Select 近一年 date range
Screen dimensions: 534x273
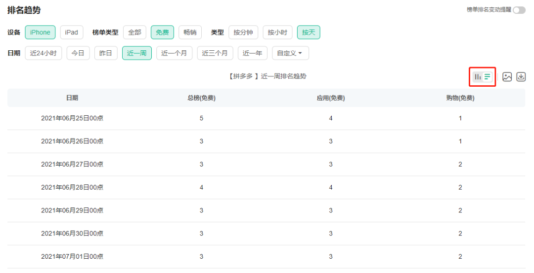[252, 53]
